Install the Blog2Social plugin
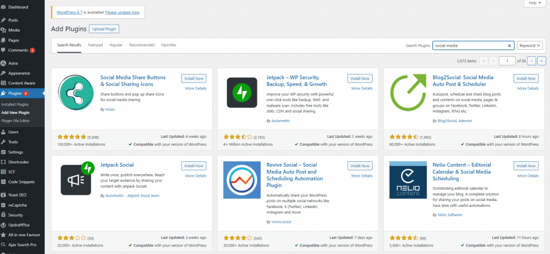Screen dimensions: 550x254 [526, 78]
